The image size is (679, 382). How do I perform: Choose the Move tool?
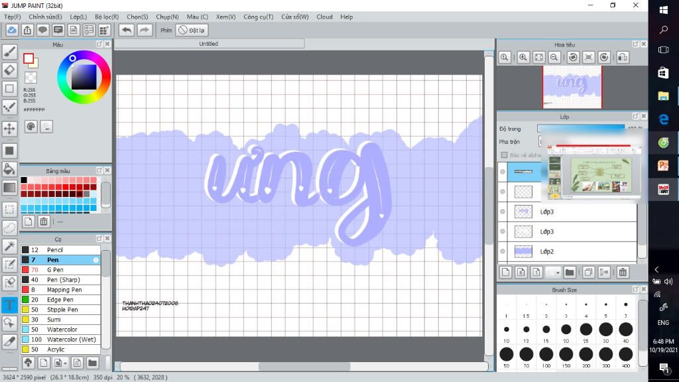(9, 128)
